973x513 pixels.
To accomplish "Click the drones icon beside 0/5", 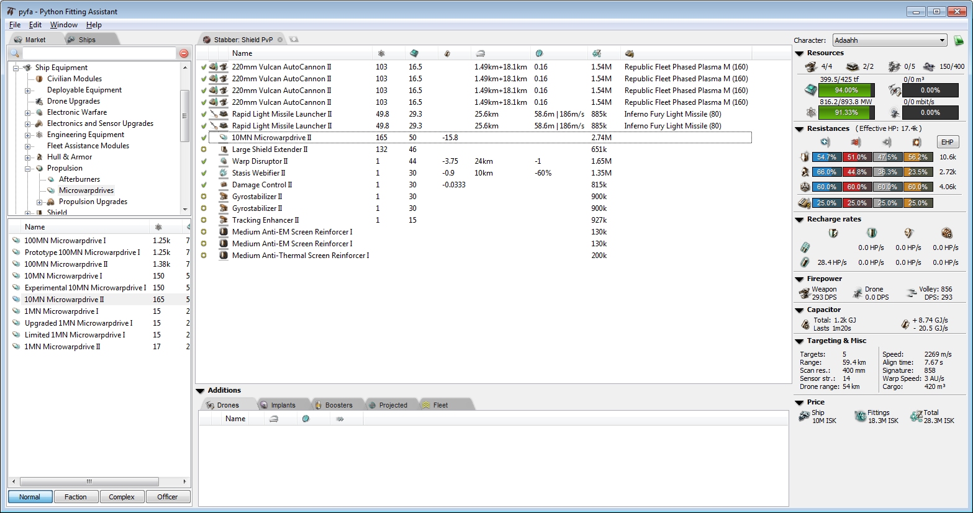I will (x=894, y=66).
